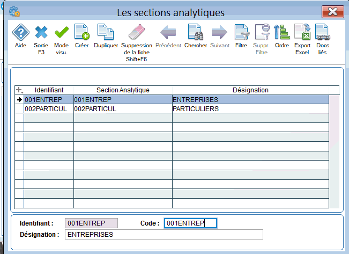Click the row arrow marker for 001ENTREP
Image resolution: width=349 pixels, height=254 pixels.
(x=19, y=99)
